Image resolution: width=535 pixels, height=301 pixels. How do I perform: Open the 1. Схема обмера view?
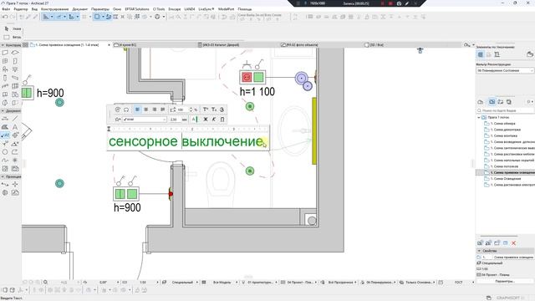[x=502, y=124]
